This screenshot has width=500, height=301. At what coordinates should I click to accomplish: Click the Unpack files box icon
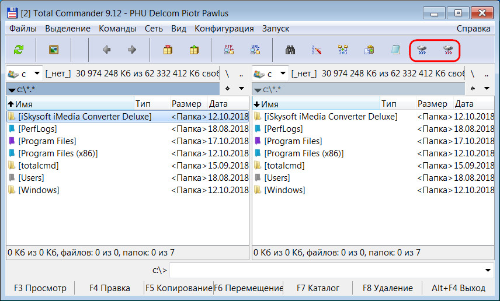(194, 50)
